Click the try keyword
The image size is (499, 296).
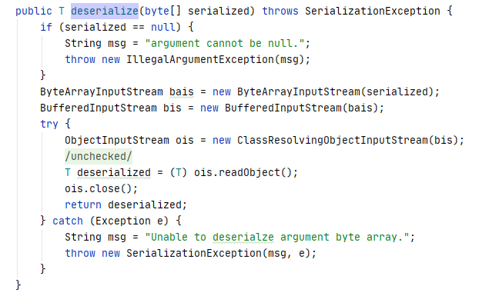[x=49, y=124]
